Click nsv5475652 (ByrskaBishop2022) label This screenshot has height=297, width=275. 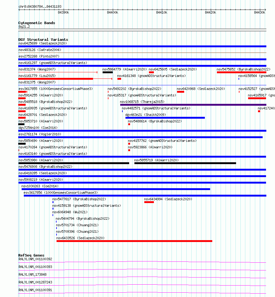(243, 69)
